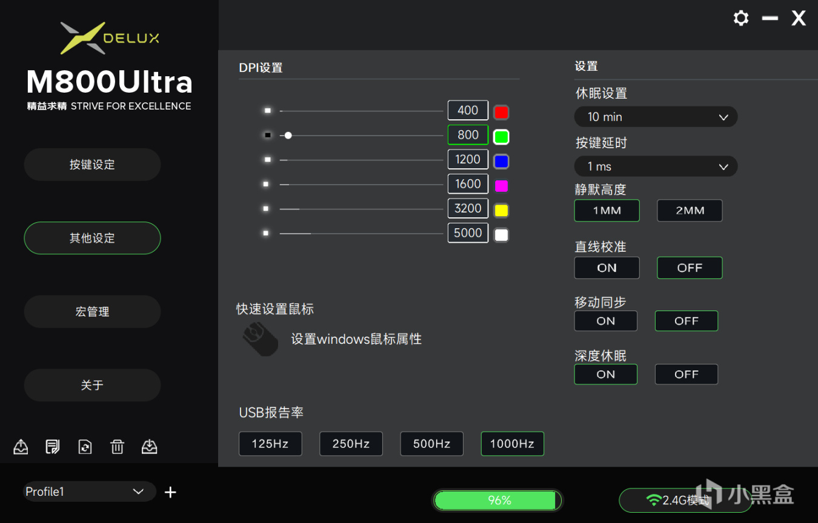Select the DPI stage indicator beside the 800 slider
The image size is (818, 523).
pos(267,135)
